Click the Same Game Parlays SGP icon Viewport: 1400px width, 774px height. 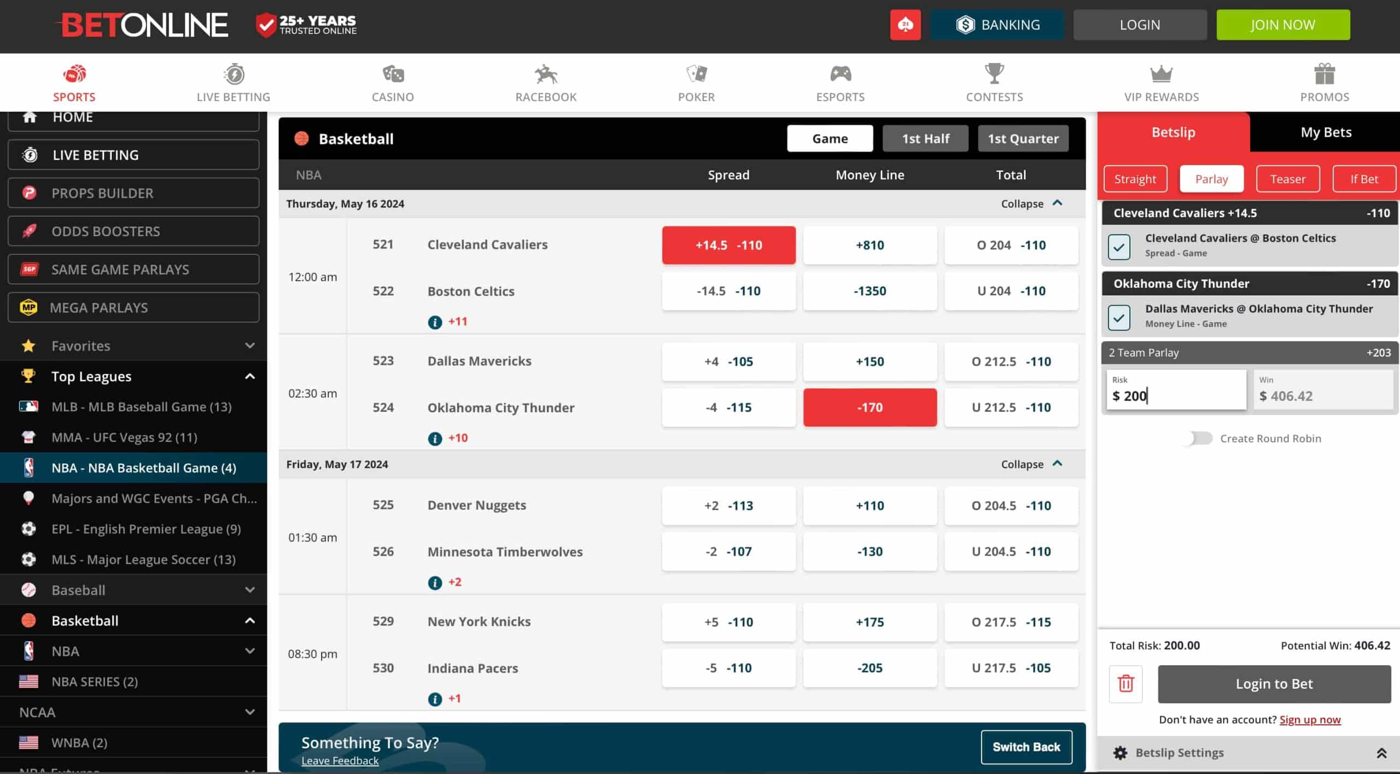coord(29,269)
